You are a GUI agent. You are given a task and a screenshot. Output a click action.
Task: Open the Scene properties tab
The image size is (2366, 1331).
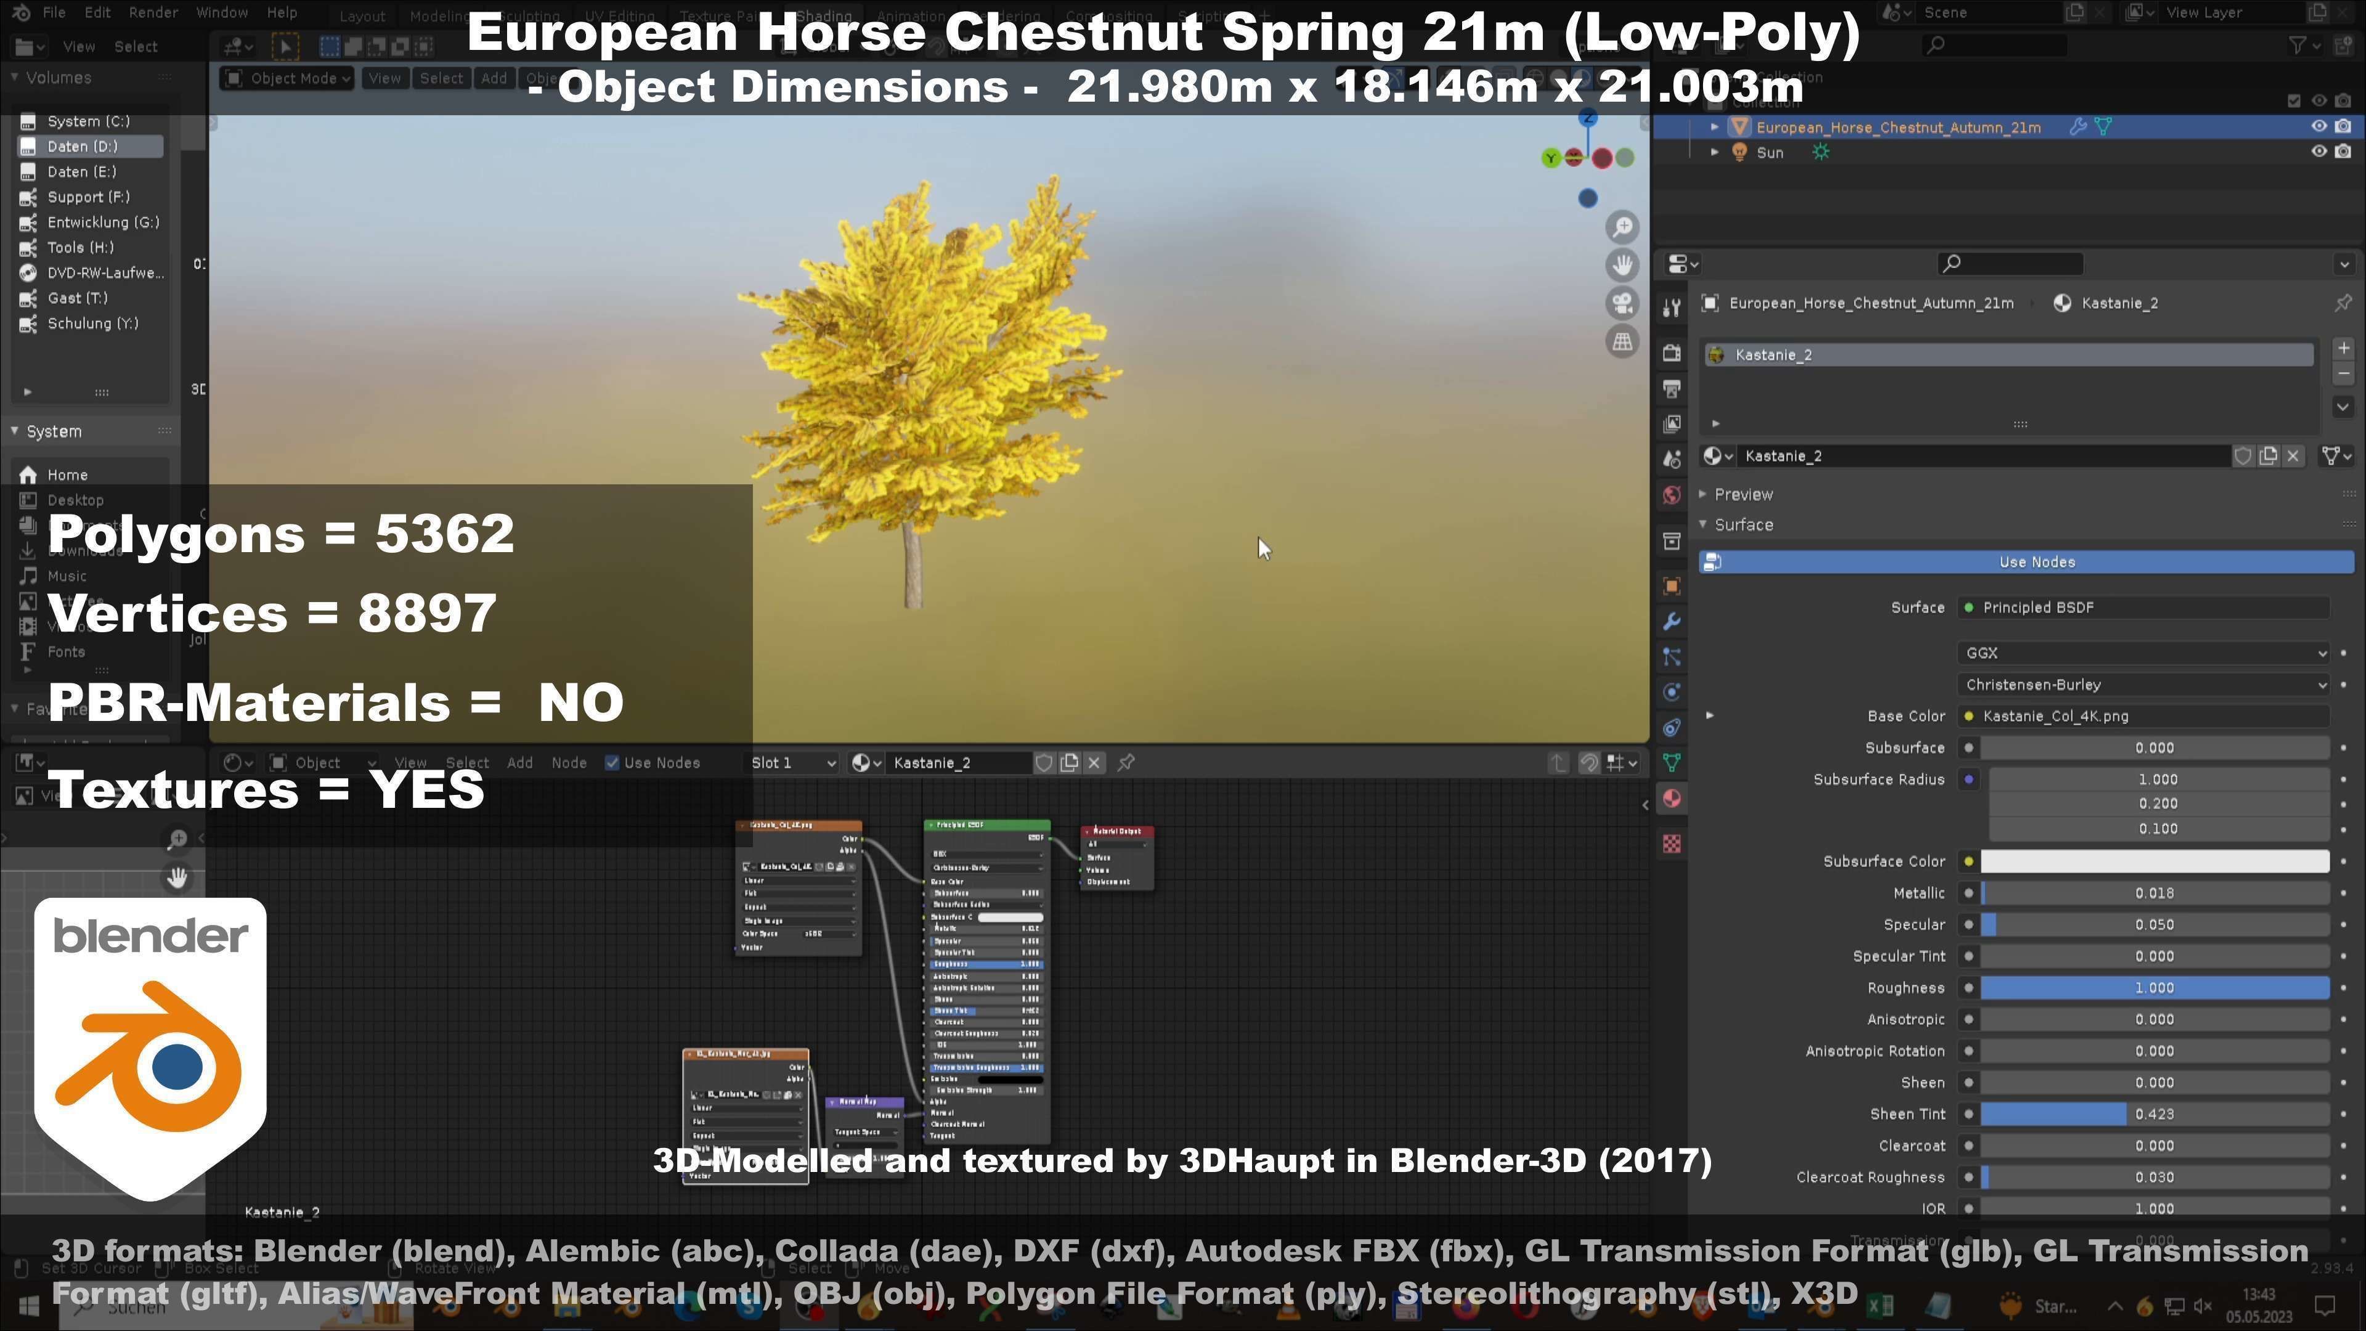[x=1672, y=459]
